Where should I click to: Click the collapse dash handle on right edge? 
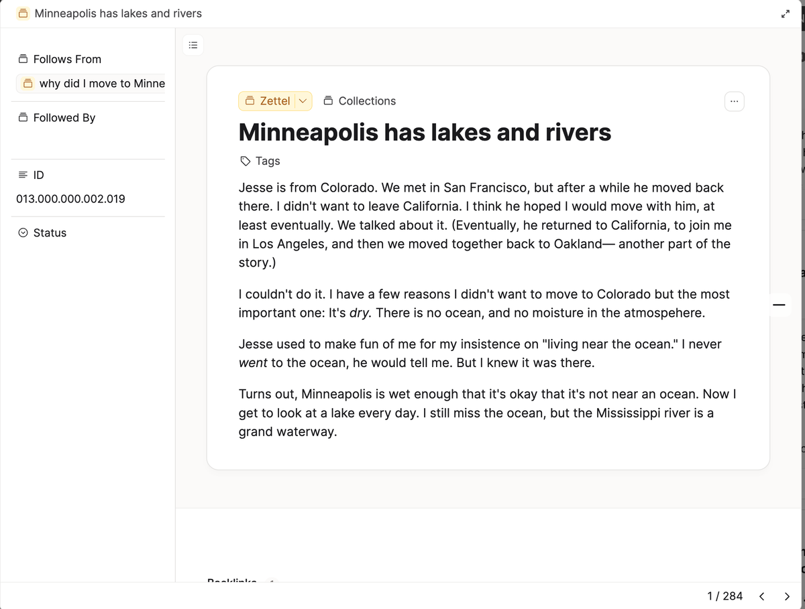pos(778,306)
